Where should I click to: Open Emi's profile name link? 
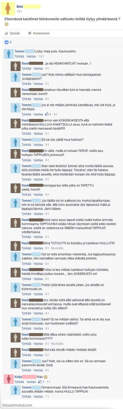click(x=20, y=7)
